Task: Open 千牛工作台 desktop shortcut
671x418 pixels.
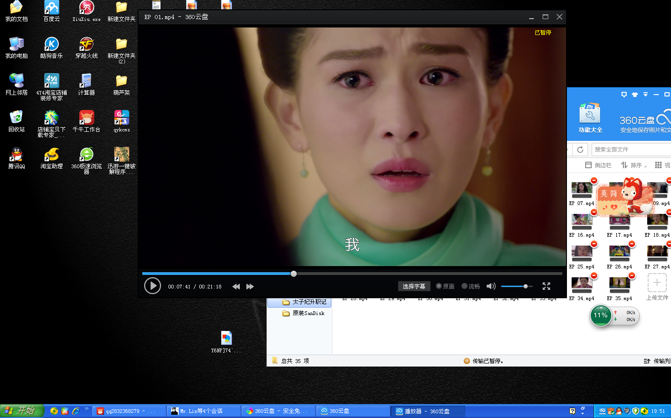Action: tap(86, 122)
